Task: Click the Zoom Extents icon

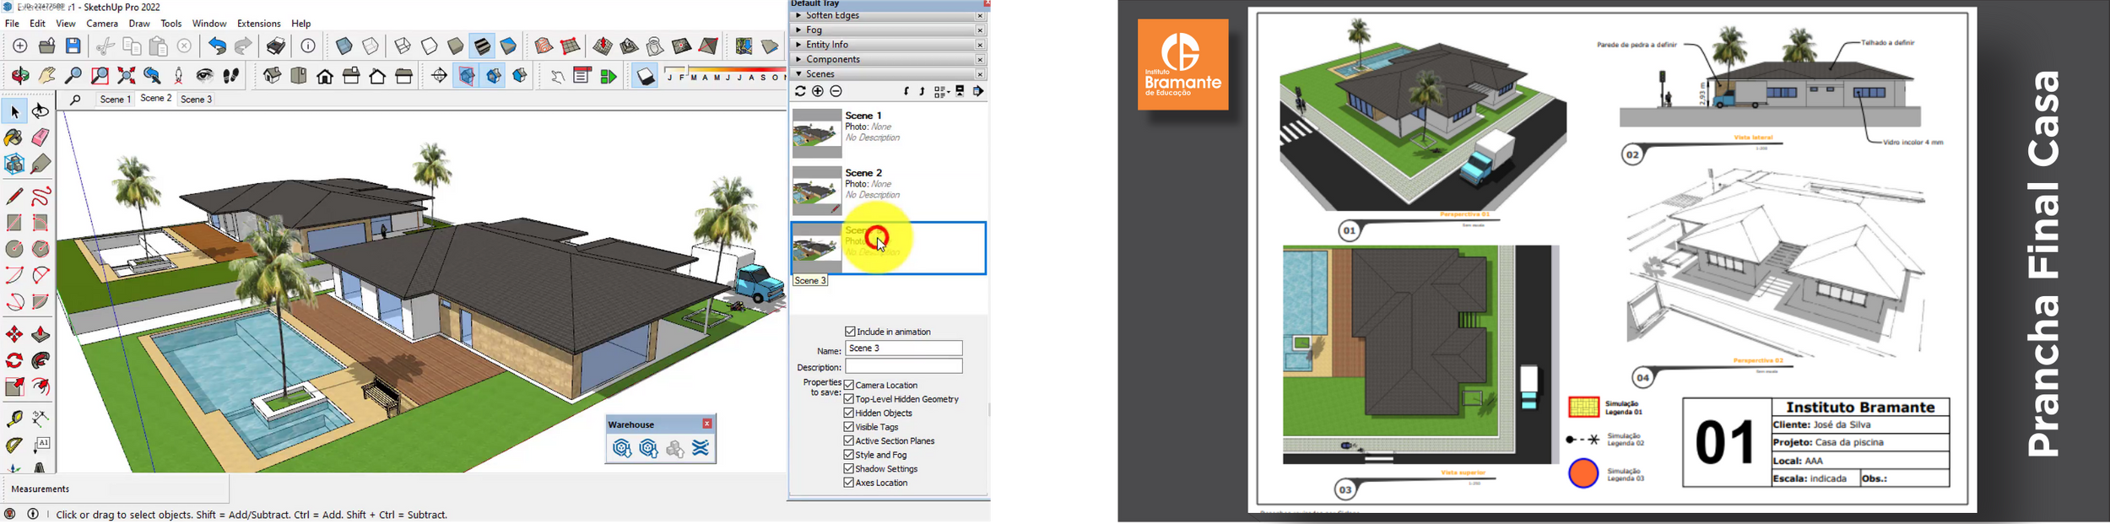Action: click(127, 76)
